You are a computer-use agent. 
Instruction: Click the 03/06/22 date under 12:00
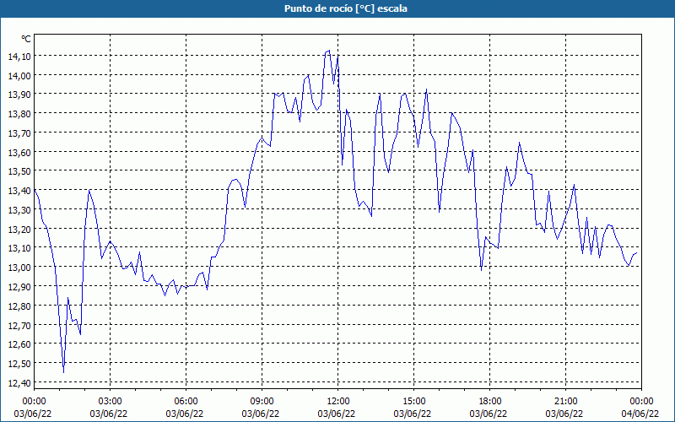[x=337, y=414]
